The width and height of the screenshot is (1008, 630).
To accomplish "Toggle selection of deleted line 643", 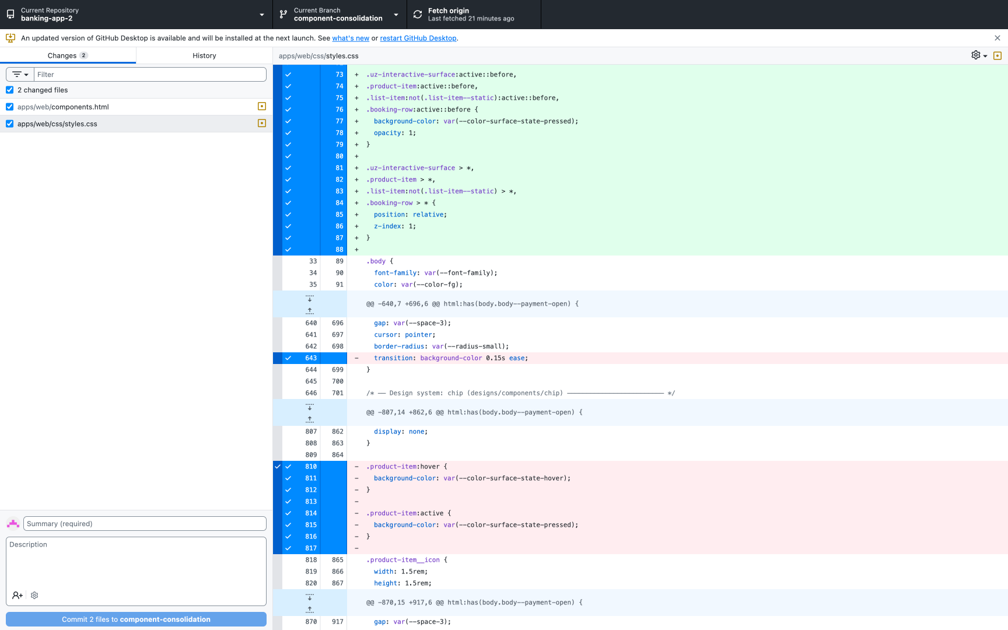I will [x=315, y=358].
